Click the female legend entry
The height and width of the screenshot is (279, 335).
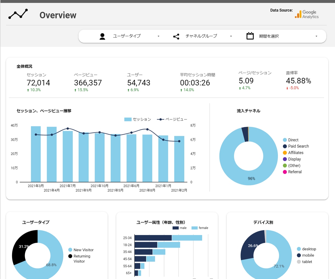pos(200,228)
